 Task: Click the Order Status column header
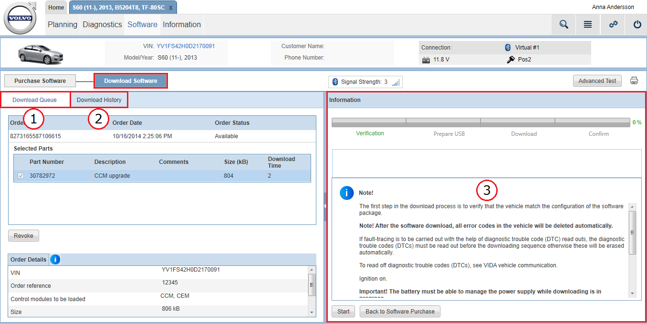click(x=232, y=123)
